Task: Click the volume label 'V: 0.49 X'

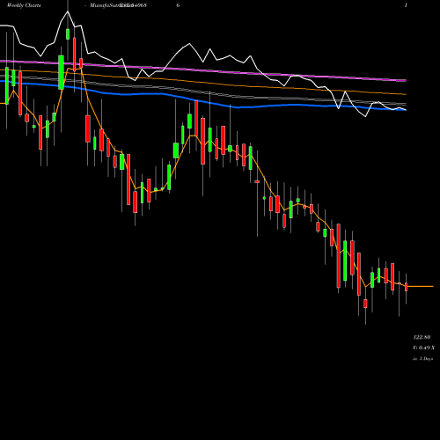Action: coord(423,348)
